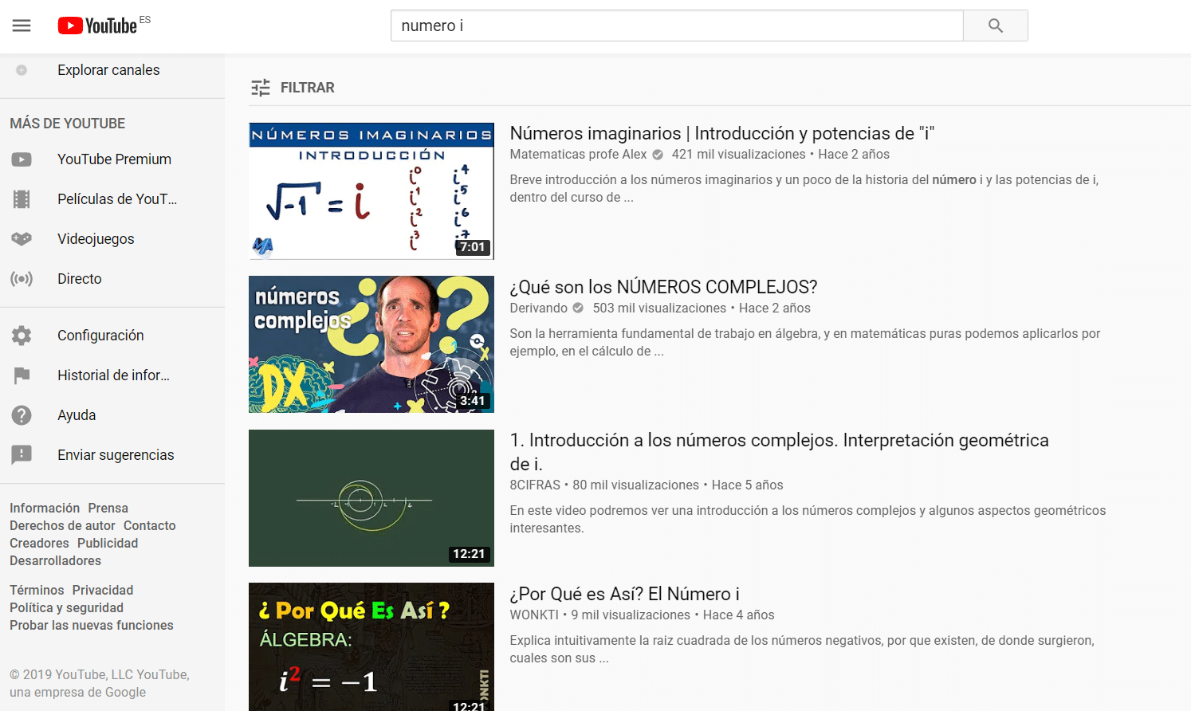Click the 7:01 duration badge
This screenshot has height=711, width=1191.
coord(473,247)
